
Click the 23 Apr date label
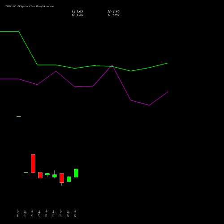[68, 213]
